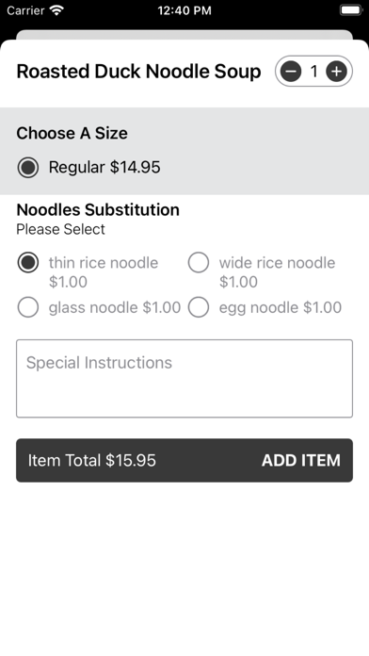Image resolution: width=369 pixels, height=656 pixels.
Task: Tap the Noodles Substitution heading
Action: tap(98, 209)
